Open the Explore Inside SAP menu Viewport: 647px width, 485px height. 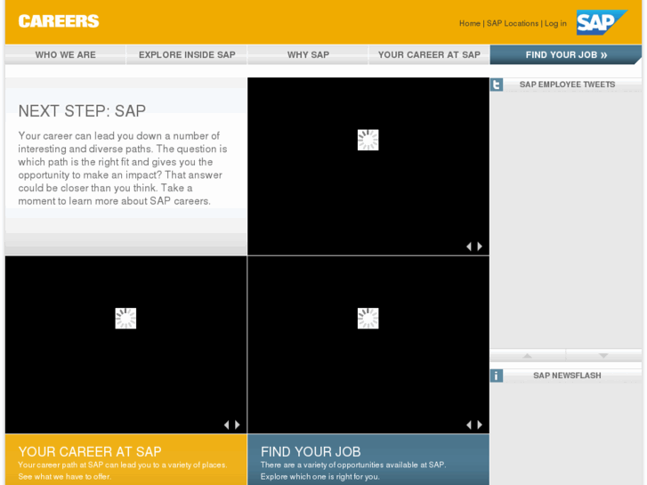187,55
